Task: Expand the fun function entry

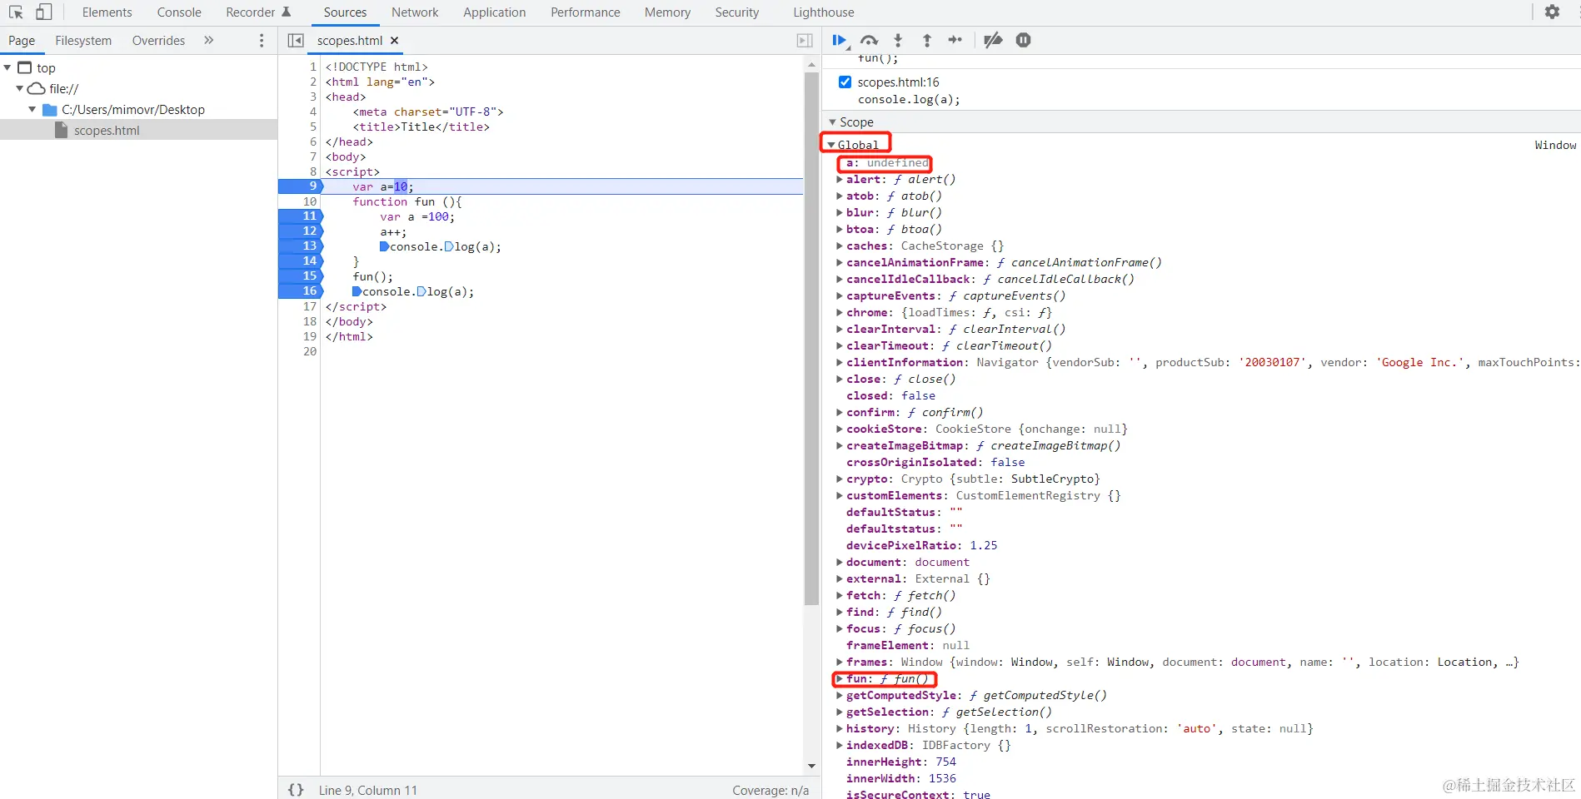Action: pyautogui.click(x=840, y=678)
